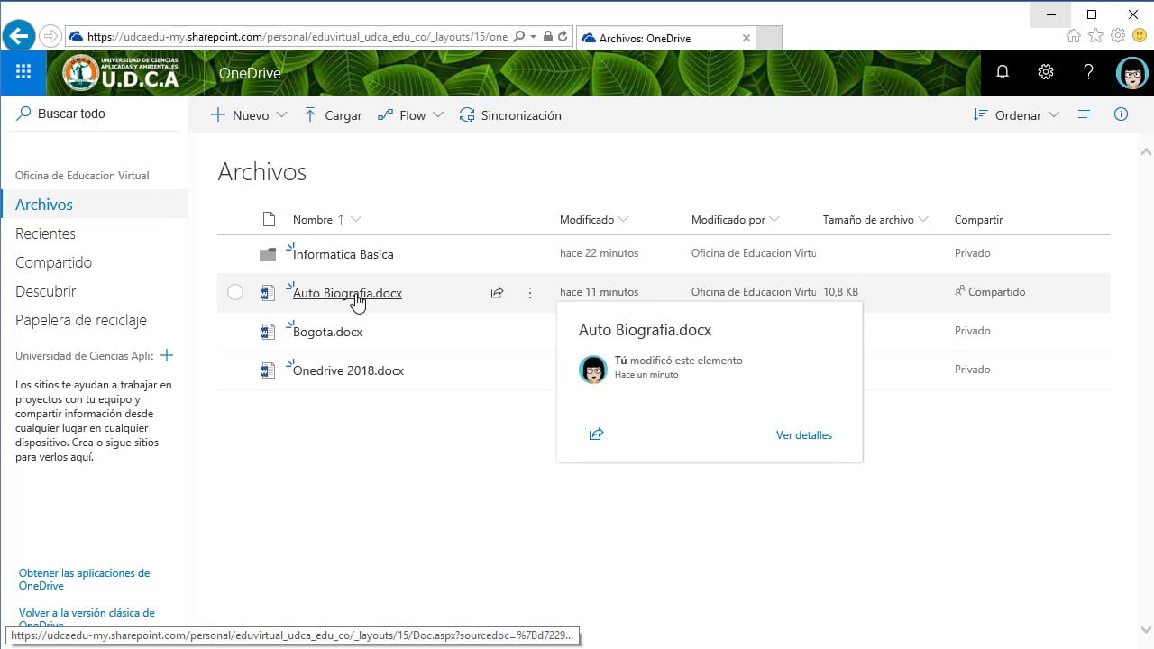Open the settings gear in header
Screen dimensions: 1154x649
tap(1045, 72)
